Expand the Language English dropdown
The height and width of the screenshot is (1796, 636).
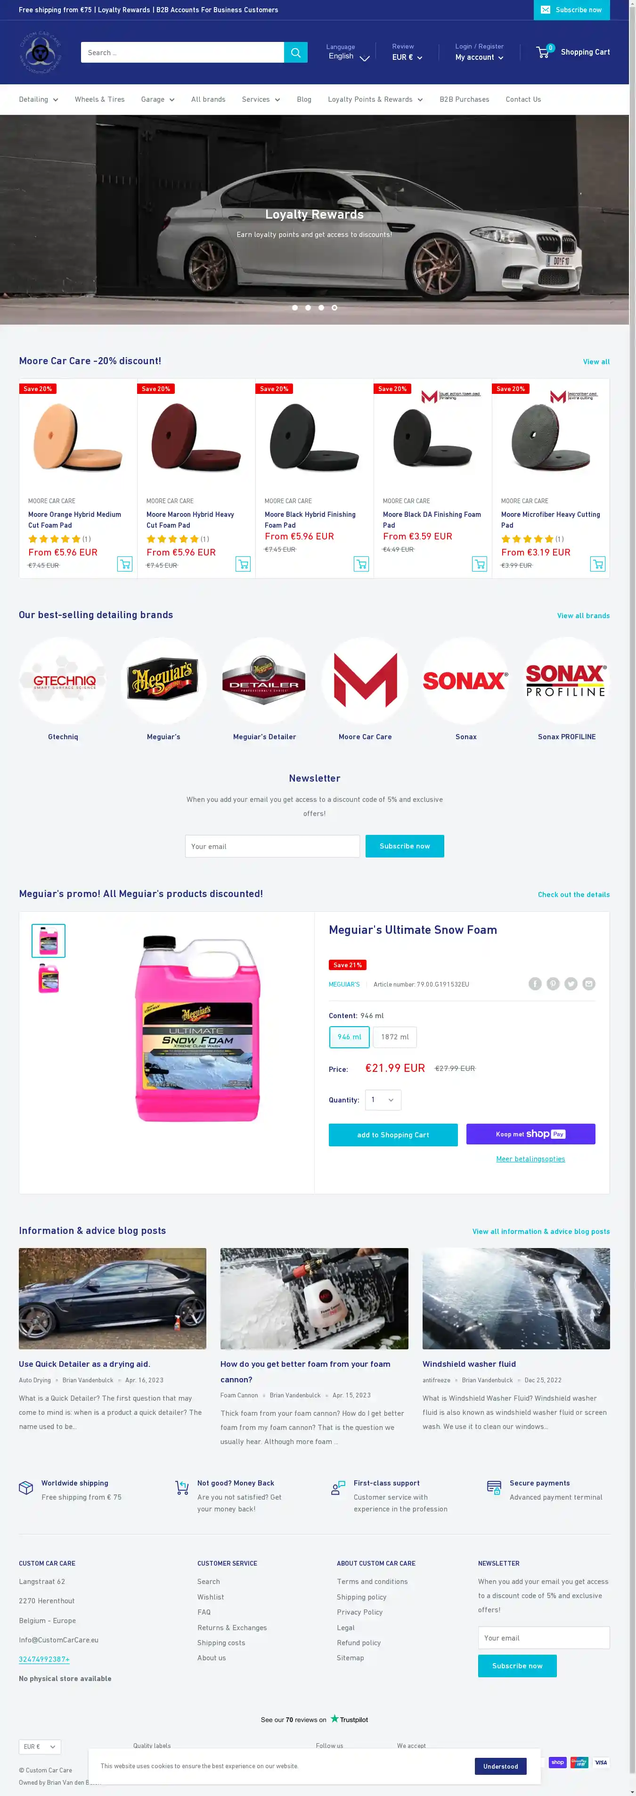tap(349, 57)
